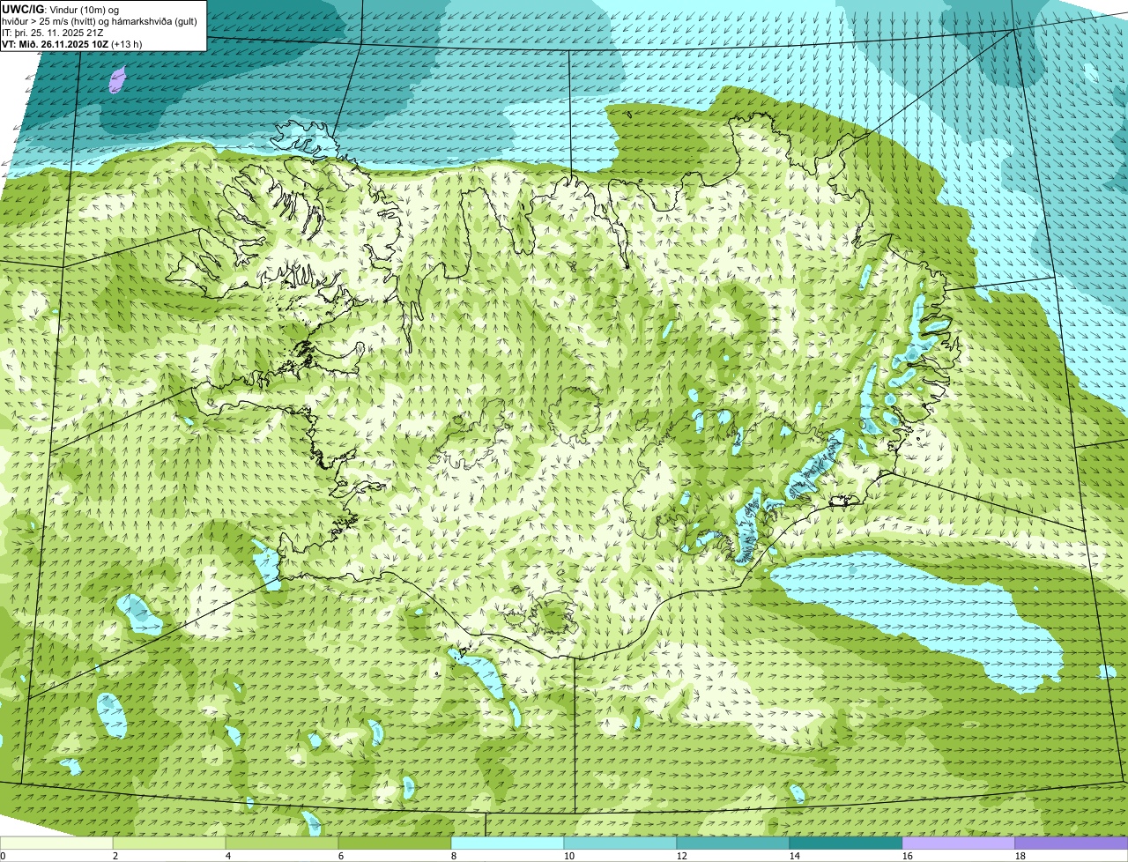Click the legend scale label '10'
The height and width of the screenshot is (862, 1128).
pos(569,856)
